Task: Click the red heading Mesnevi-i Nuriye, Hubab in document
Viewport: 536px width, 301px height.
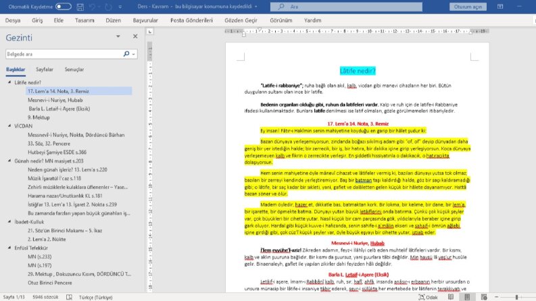Action: [x=358, y=243]
